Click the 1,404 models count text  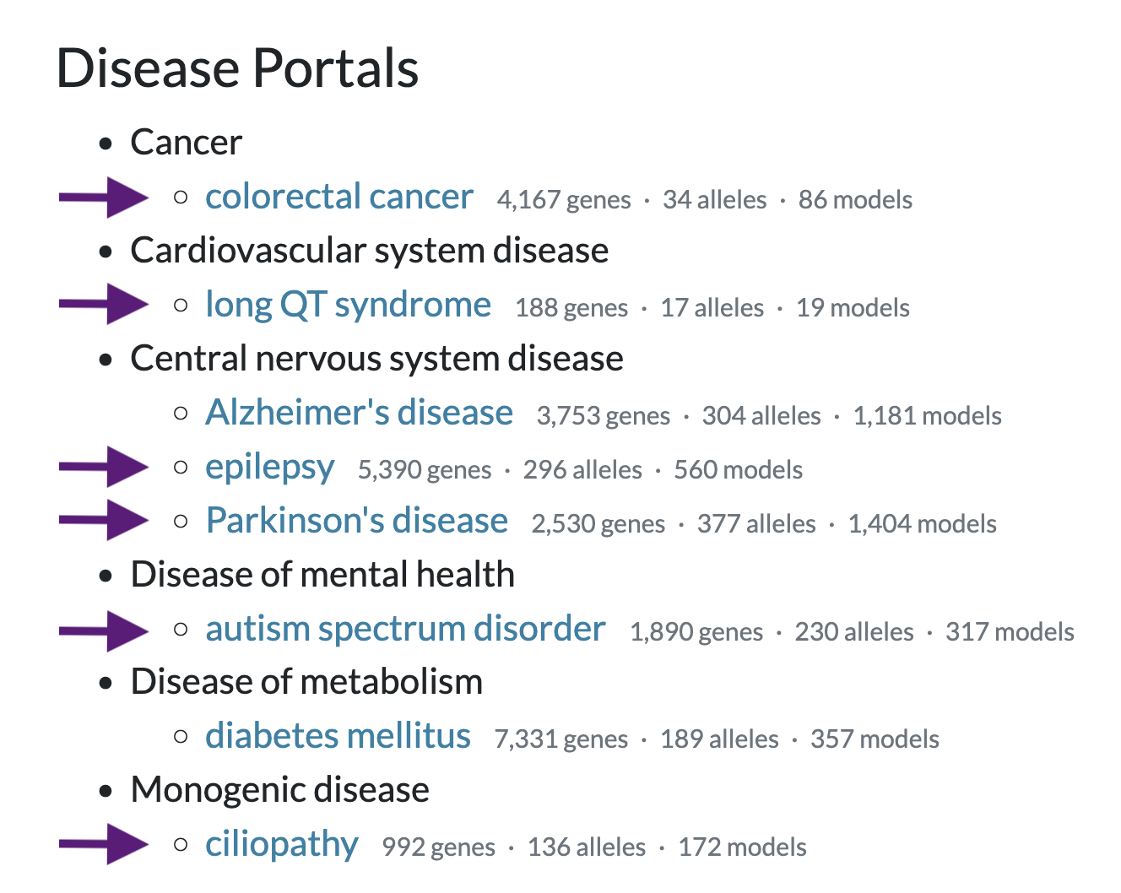(x=922, y=524)
